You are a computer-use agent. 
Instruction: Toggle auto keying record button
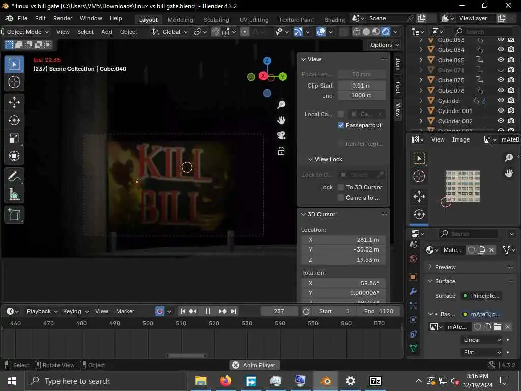(160, 311)
